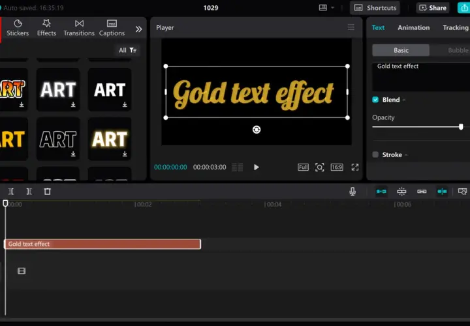Click the rotate handle below the text box
This screenshot has height=326, width=470.
[x=257, y=129]
